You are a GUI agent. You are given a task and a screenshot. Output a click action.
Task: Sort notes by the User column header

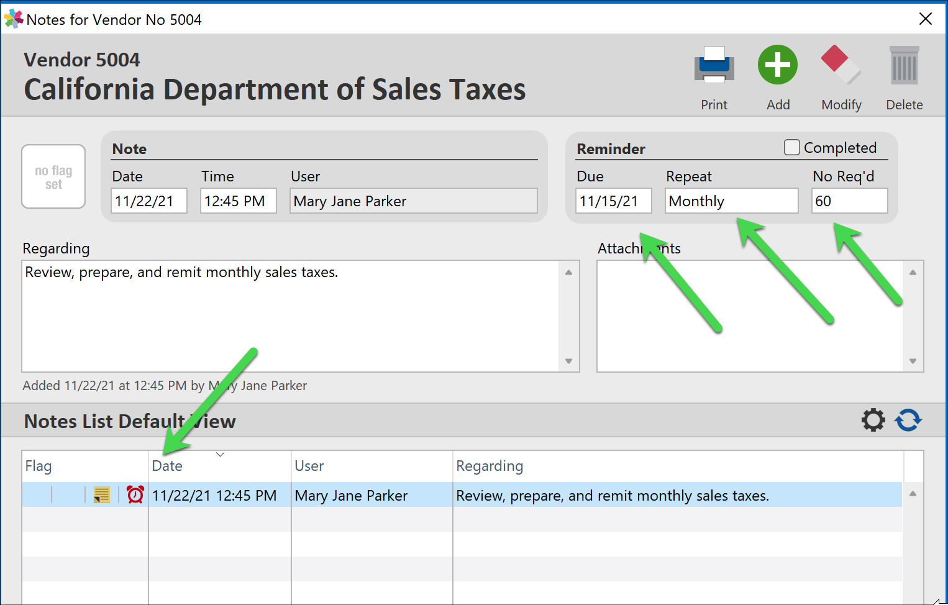pos(309,465)
